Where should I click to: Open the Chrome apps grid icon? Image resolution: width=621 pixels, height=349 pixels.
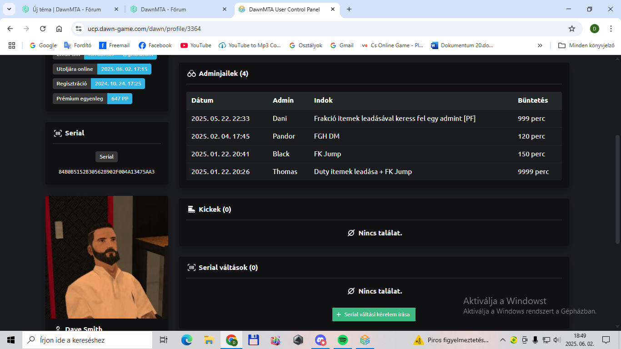12,45
